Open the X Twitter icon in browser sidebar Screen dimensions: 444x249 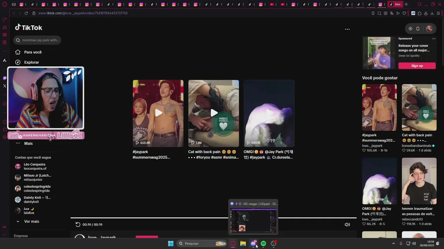pos(5,86)
